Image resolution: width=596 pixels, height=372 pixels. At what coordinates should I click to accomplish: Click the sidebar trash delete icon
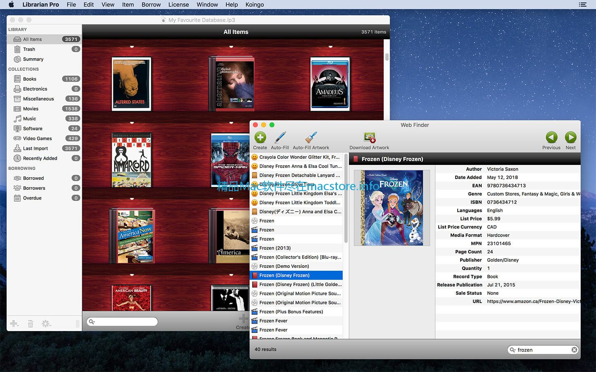tap(30, 324)
